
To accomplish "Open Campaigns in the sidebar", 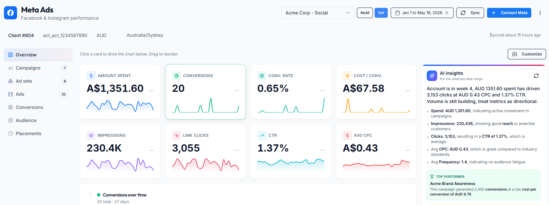I will pyautogui.click(x=38, y=68).
